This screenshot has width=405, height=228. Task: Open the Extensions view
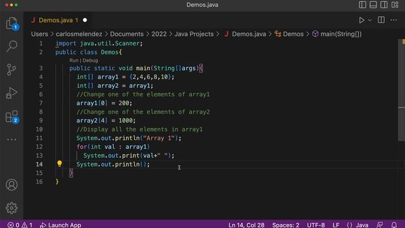[x=11, y=117]
